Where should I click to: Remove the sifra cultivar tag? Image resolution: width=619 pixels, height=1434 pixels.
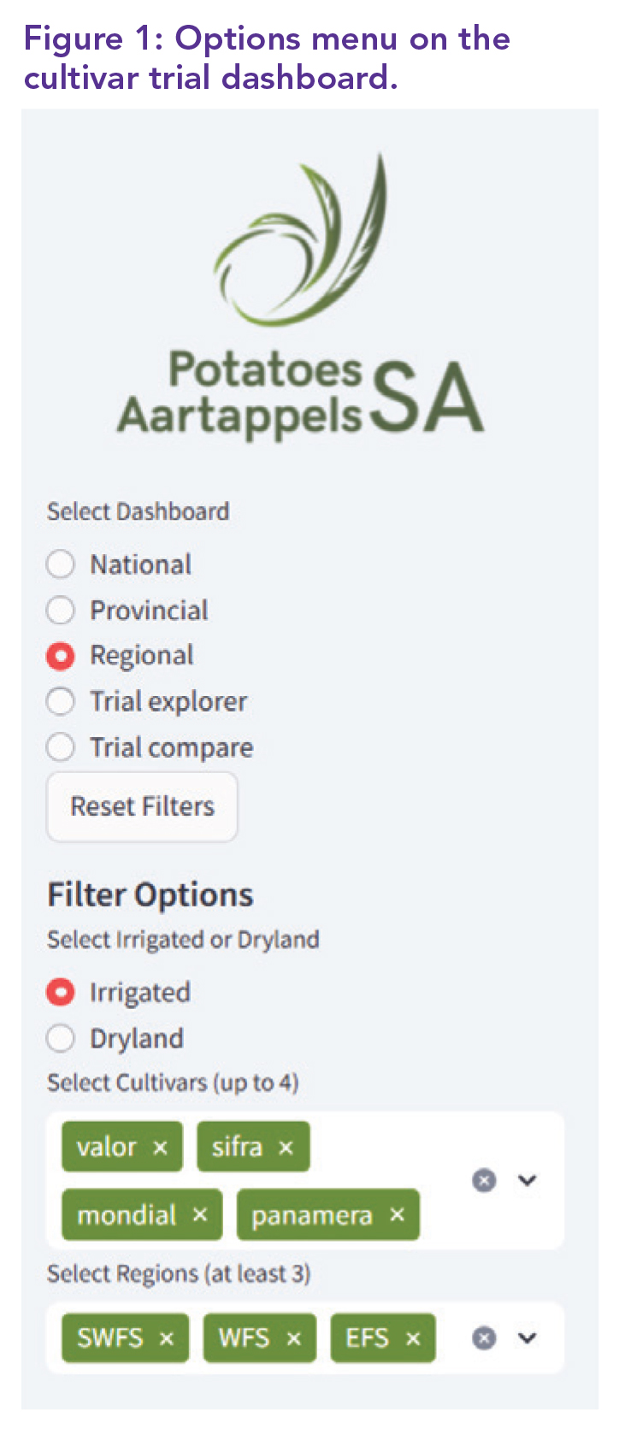click(x=286, y=1148)
